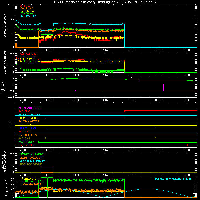
Task: Click counts/s/detector axis title of top panel
Action: coord(5,26)
